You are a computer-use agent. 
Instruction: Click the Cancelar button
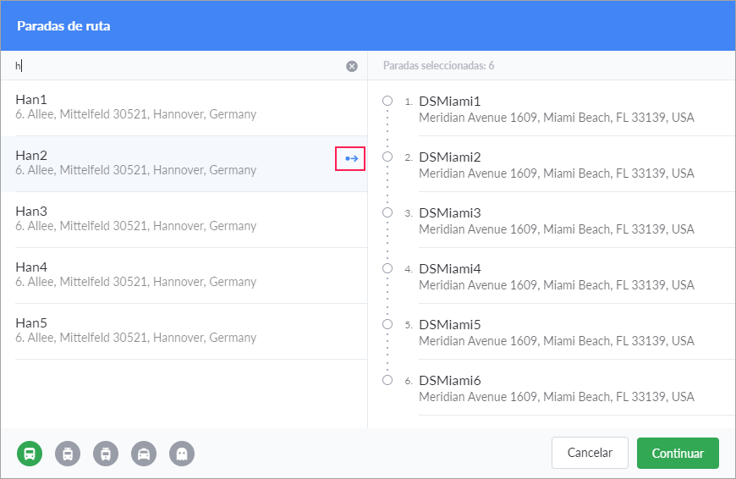click(x=590, y=453)
